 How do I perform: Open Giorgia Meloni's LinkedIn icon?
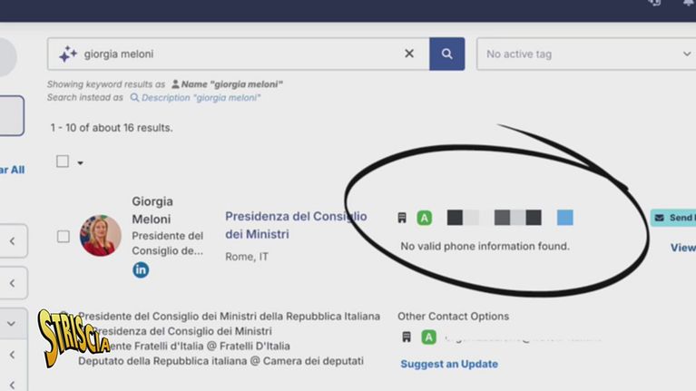tap(141, 269)
